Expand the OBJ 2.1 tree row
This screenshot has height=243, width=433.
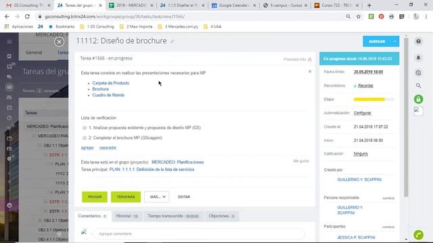[x=40, y=221]
